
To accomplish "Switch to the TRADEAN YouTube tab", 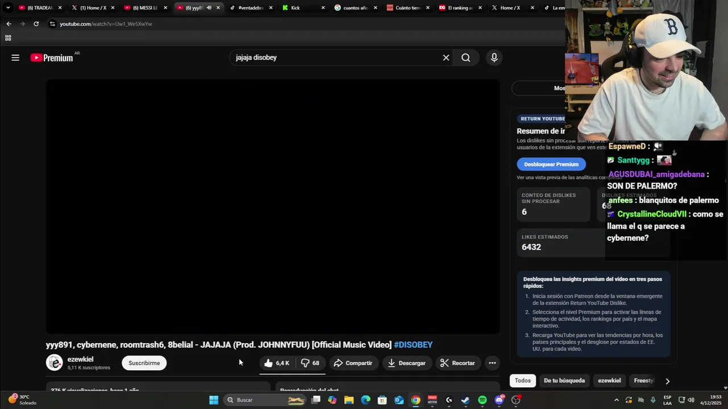I will 39,8.
